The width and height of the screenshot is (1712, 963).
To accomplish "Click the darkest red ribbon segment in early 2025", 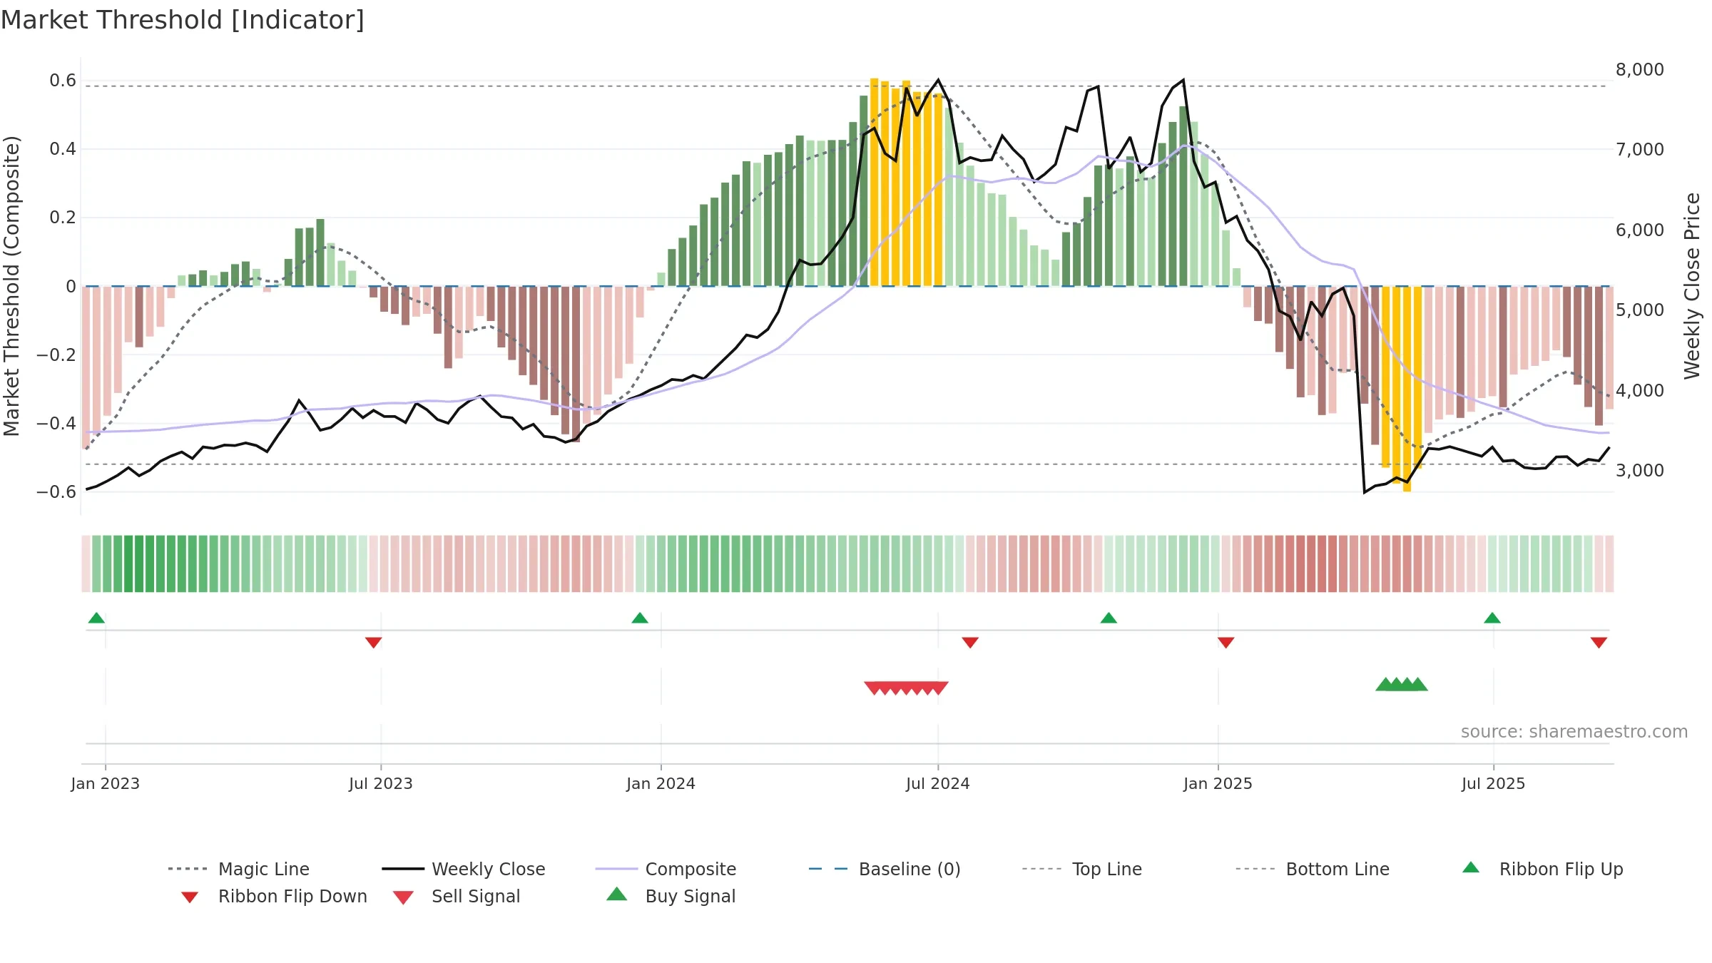I will 1322,564.
